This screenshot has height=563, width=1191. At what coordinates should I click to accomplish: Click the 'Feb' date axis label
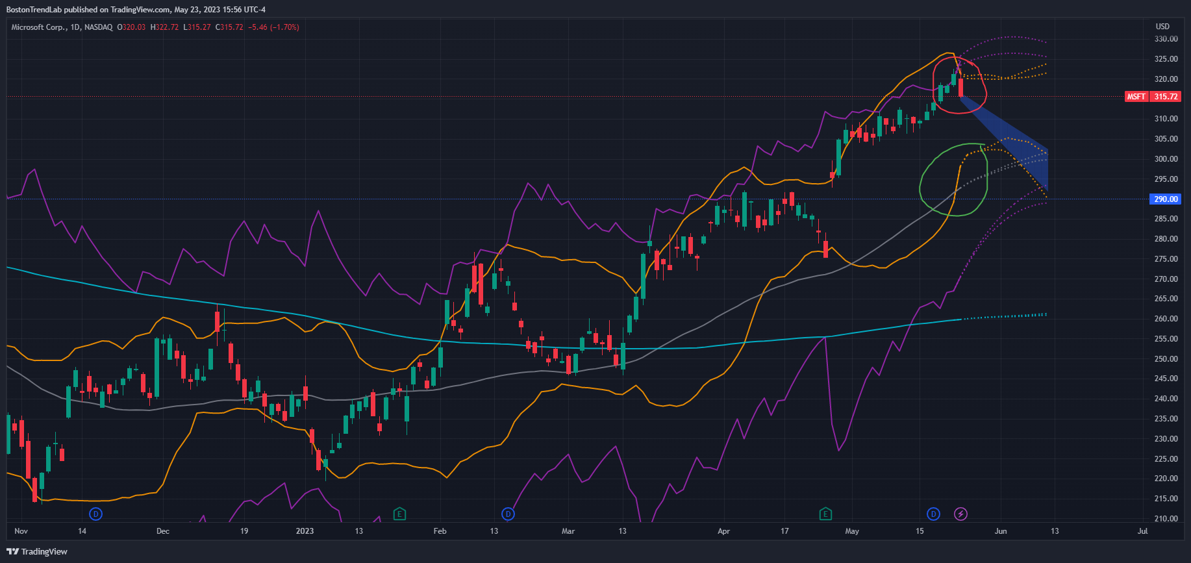(440, 531)
